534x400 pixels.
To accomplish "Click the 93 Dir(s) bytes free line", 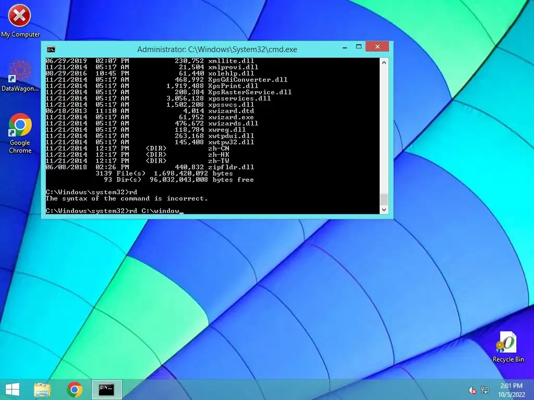I will point(179,180).
